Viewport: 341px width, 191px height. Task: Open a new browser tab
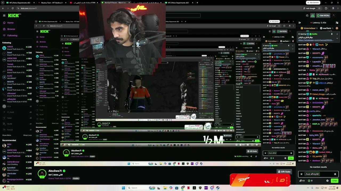coord(197,3)
